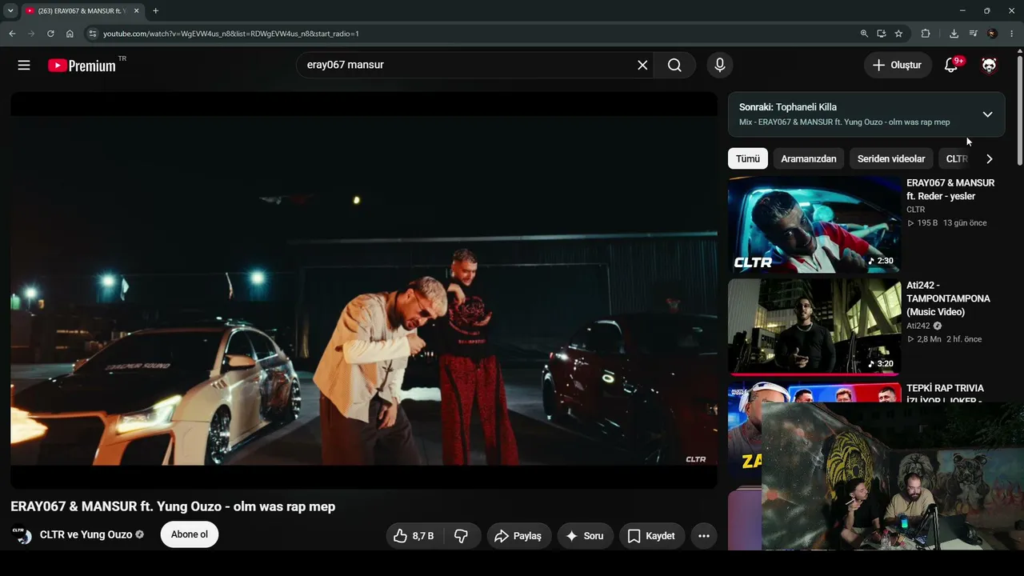The image size is (1024, 576).
Task: Select the Tümü filter chip
Action: [x=748, y=158]
